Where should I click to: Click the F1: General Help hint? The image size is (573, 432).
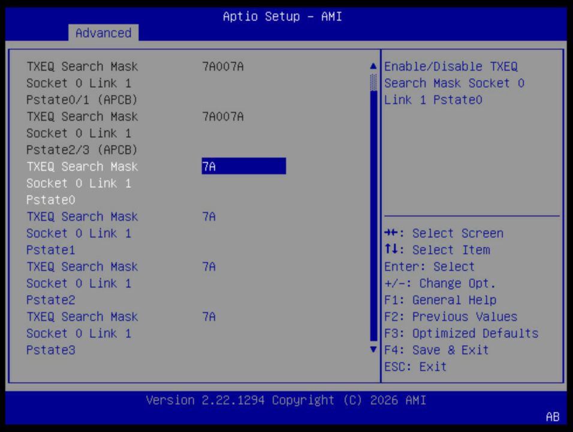pos(441,300)
